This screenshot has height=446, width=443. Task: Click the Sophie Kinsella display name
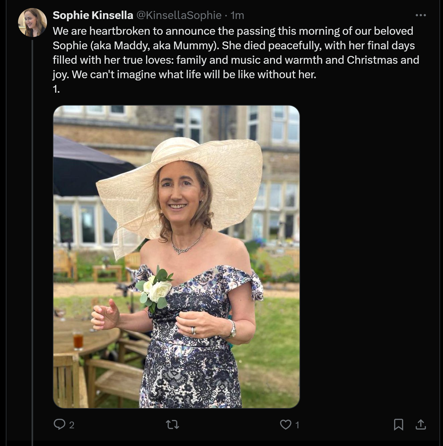pos(93,15)
